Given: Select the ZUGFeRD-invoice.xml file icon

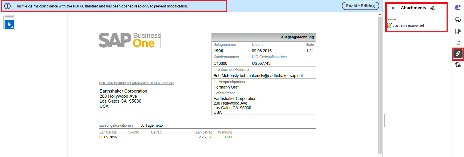Looking at the screenshot, I should tap(389, 25).
